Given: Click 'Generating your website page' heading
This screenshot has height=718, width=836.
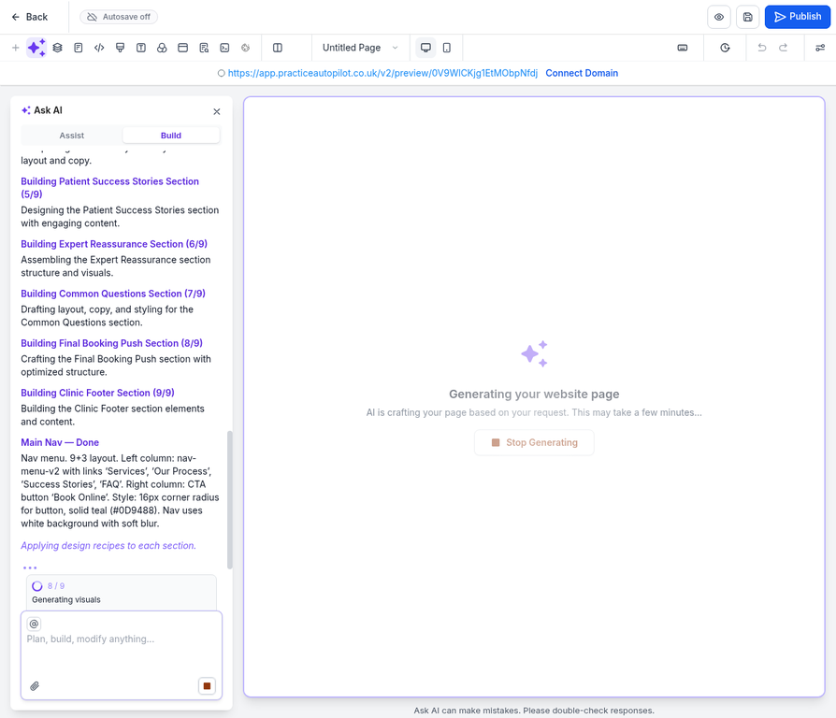Looking at the screenshot, I should [x=534, y=395].
